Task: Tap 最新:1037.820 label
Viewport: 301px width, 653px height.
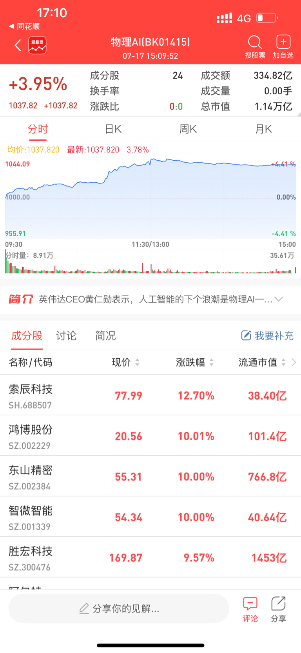Action: (93, 150)
